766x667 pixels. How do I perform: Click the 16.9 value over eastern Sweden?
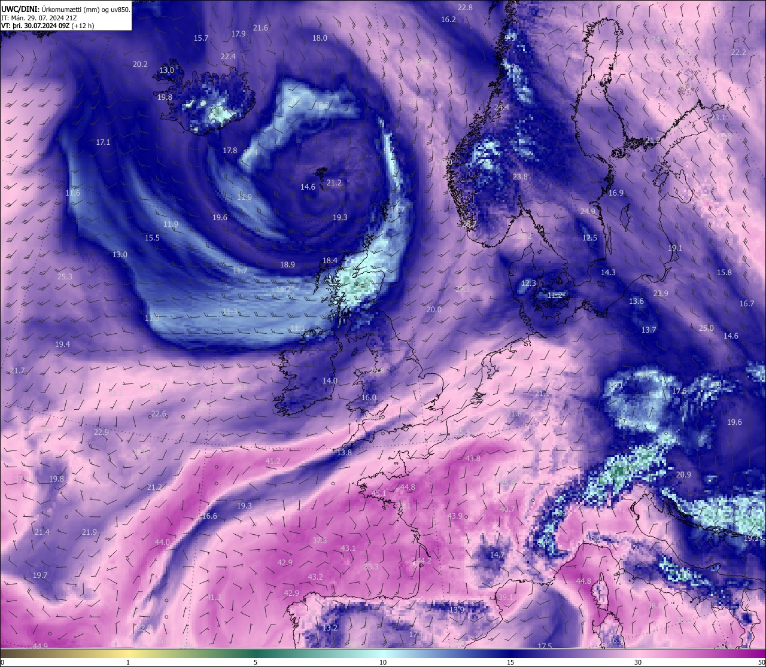coord(616,193)
